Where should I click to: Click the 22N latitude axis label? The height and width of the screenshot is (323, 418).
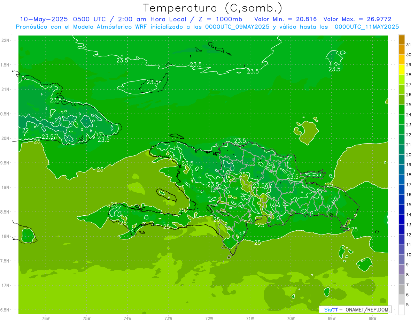(x=6, y=40)
